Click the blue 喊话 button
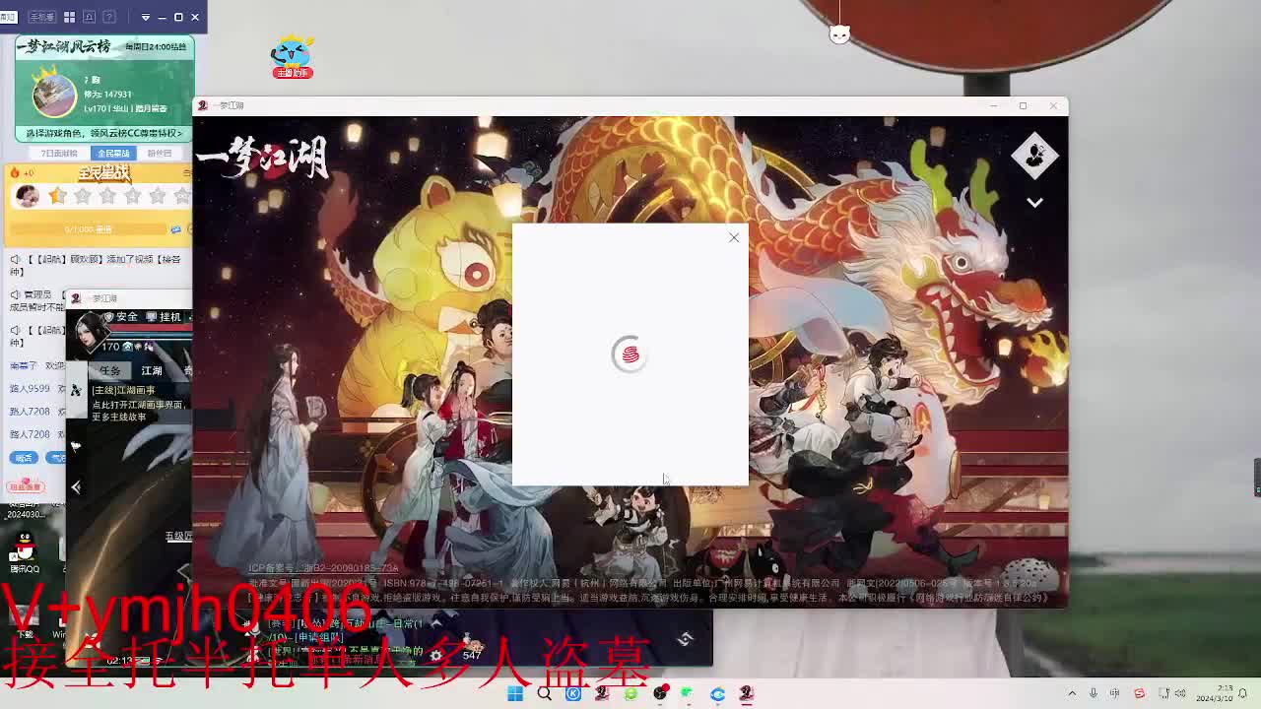 pyautogui.click(x=25, y=458)
